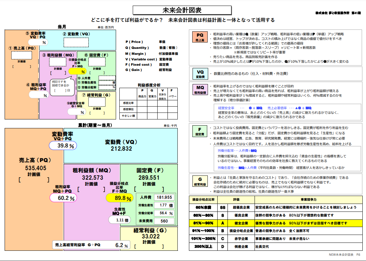This screenshot has width=366, height=261.
Task: Click the 91%〜100% B 損益分岐点企業 row
Action: coord(276,231)
